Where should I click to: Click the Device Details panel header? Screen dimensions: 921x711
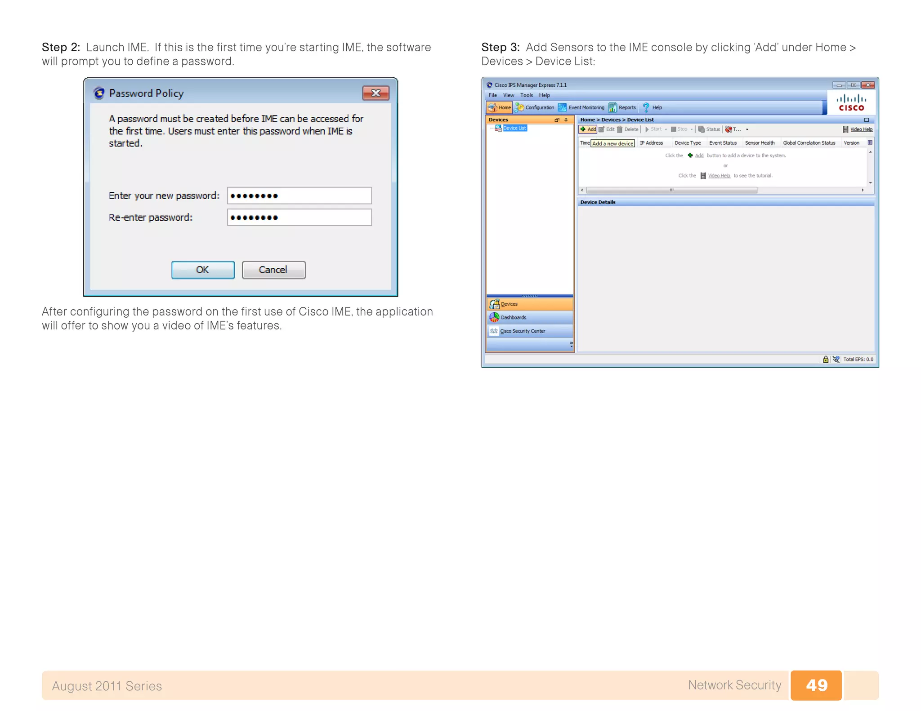[x=725, y=202]
